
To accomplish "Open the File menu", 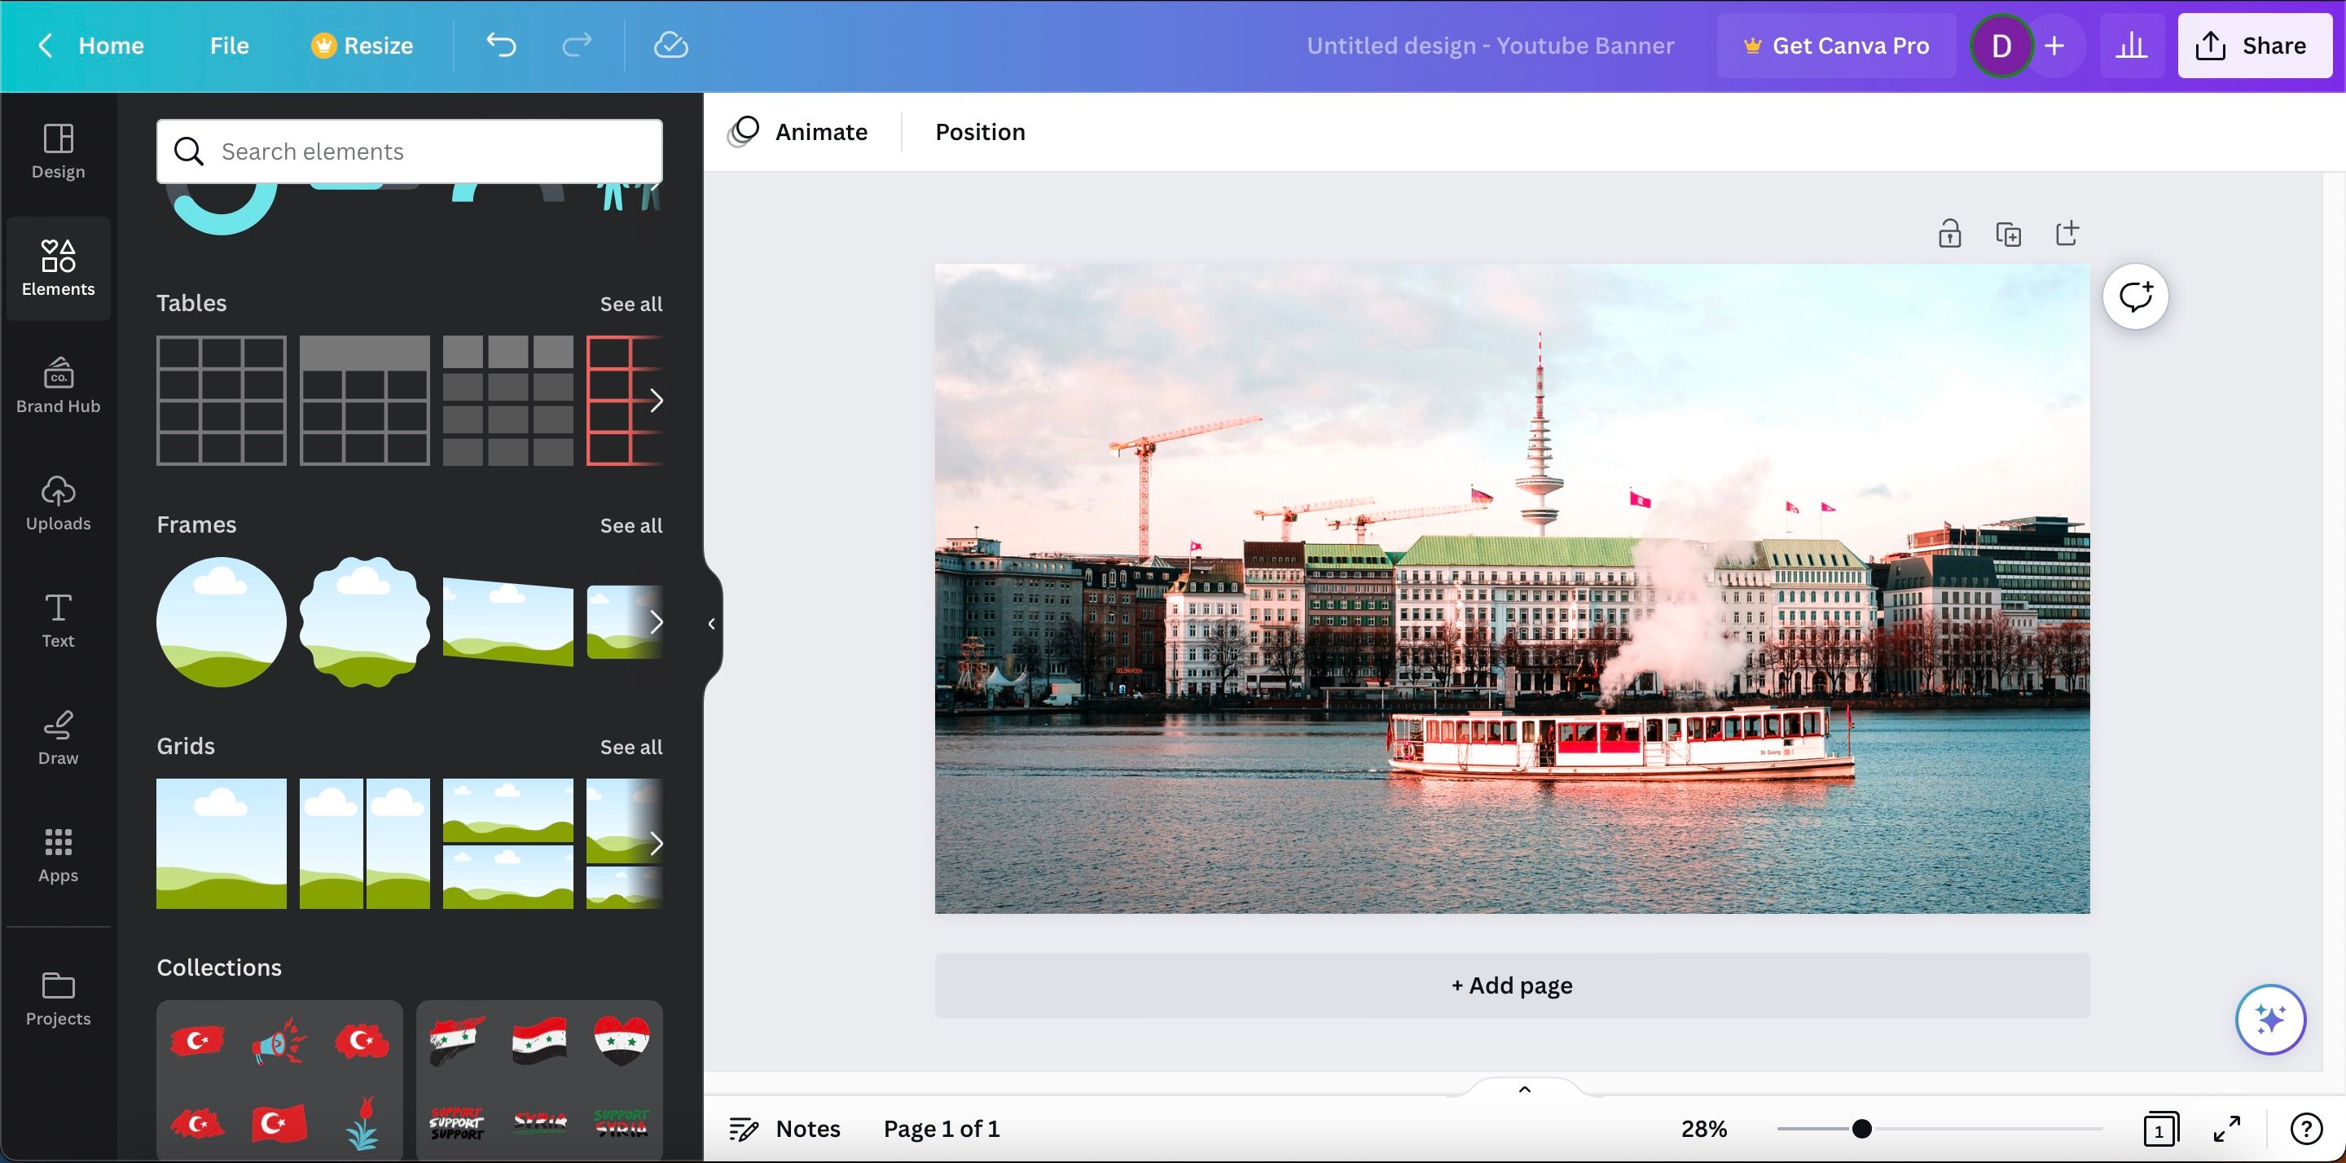I will [x=229, y=45].
